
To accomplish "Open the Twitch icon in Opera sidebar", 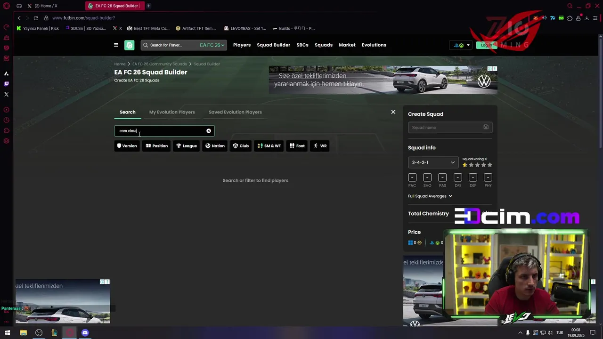I will [7, 84].
